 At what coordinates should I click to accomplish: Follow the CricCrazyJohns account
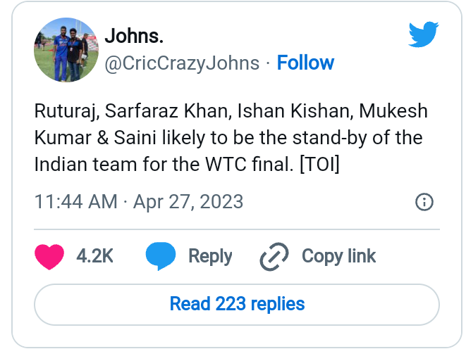(305, 63)
